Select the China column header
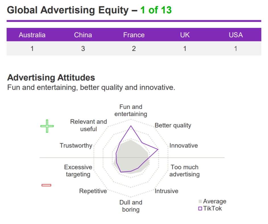Viewport: 268px width, 224px height. (x=83, y=35)
